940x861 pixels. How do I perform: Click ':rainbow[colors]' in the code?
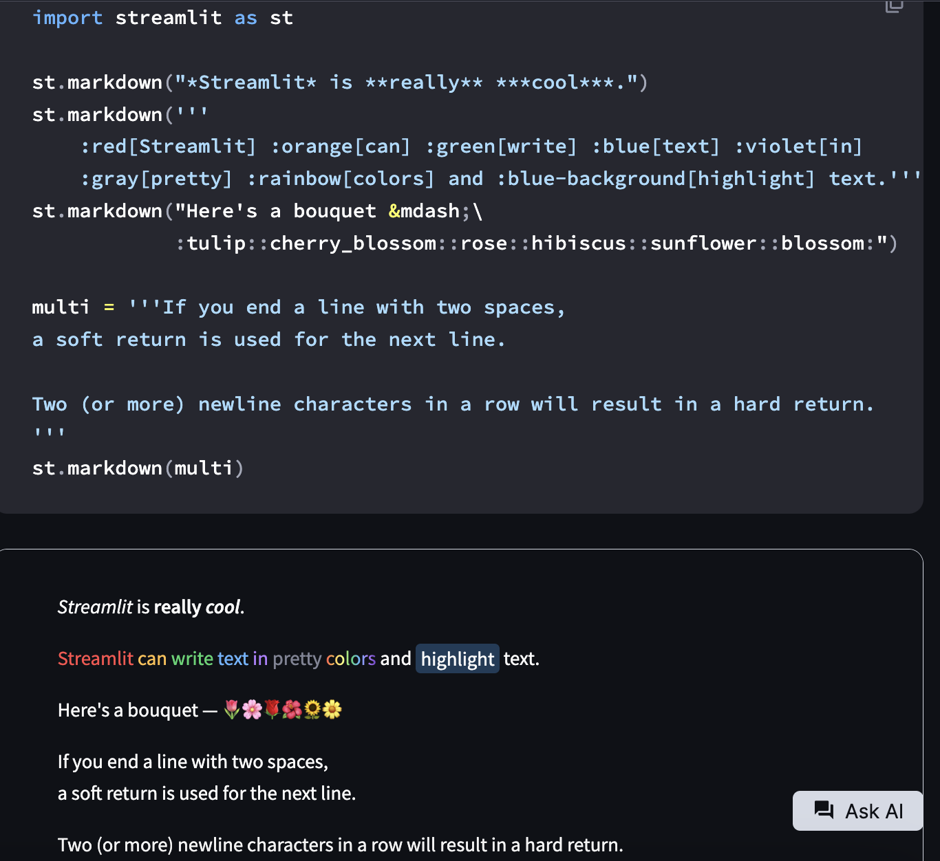tap(341, 179)
